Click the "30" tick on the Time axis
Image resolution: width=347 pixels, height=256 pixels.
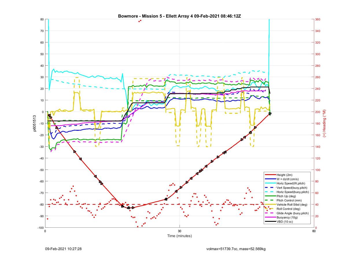click(x=180, y=231)
